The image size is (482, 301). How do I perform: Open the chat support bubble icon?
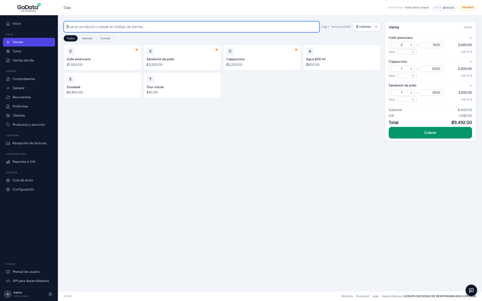point(471,290)
